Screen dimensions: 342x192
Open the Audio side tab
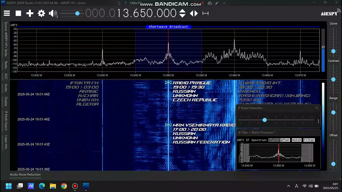click(6, 88)
